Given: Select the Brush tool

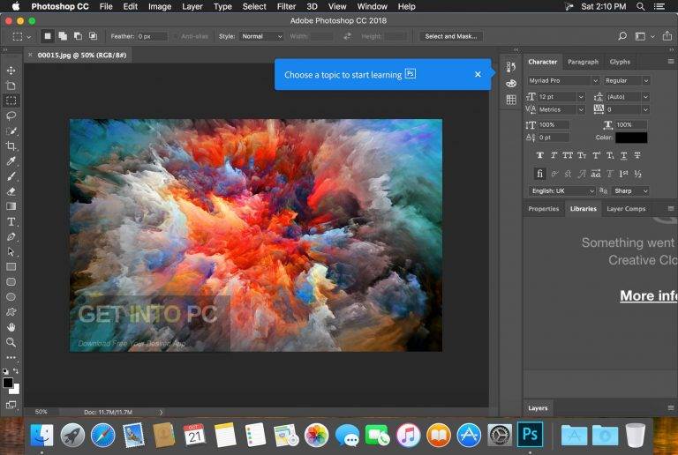Looking at the screenshot, I should point(11,176).
